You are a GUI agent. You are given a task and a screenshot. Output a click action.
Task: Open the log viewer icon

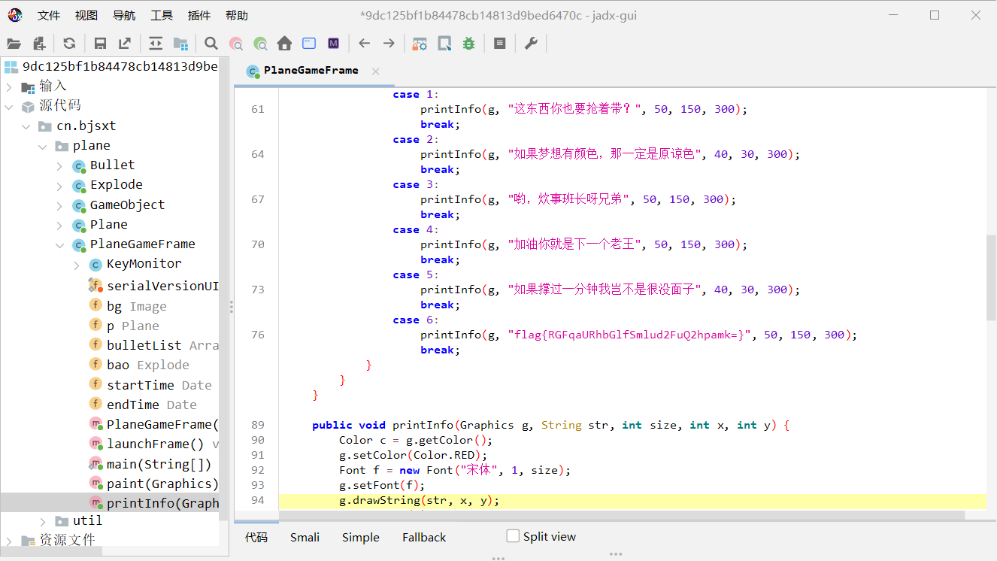pos(499,44)
